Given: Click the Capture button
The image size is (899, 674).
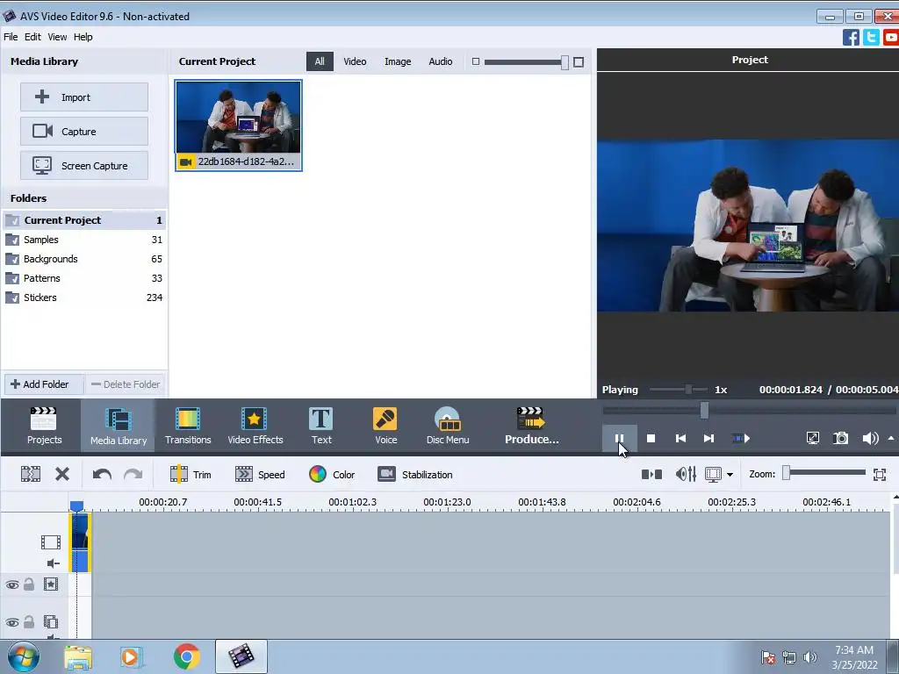Looking at the screenshot, I should click(x=84, y=132).
